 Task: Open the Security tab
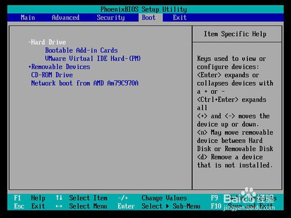tap(111, 17)
